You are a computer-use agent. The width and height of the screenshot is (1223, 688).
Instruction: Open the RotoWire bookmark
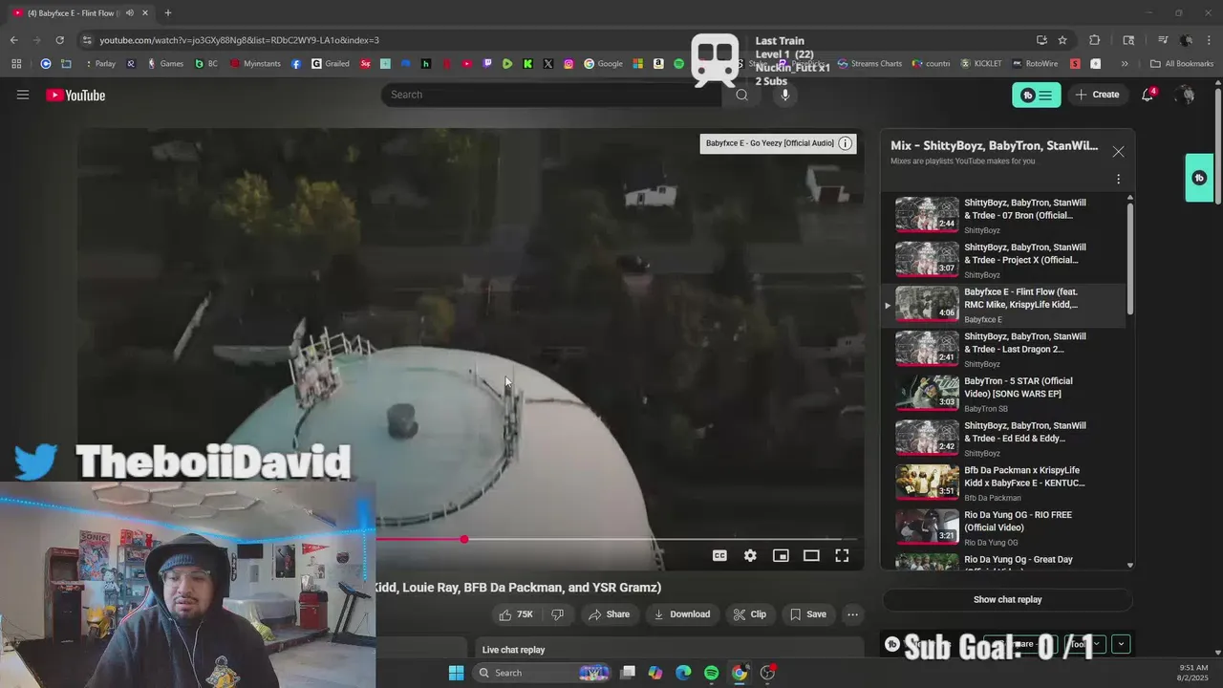point(1035,64)
